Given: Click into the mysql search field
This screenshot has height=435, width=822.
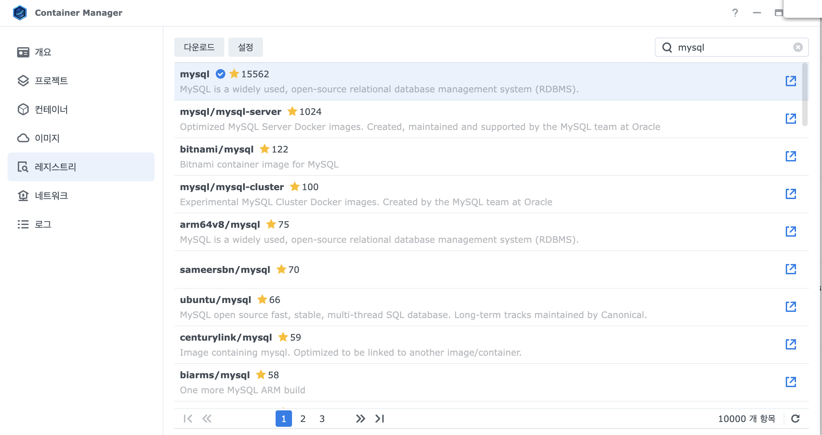Looking at the screenshot, I should [732, 47].
